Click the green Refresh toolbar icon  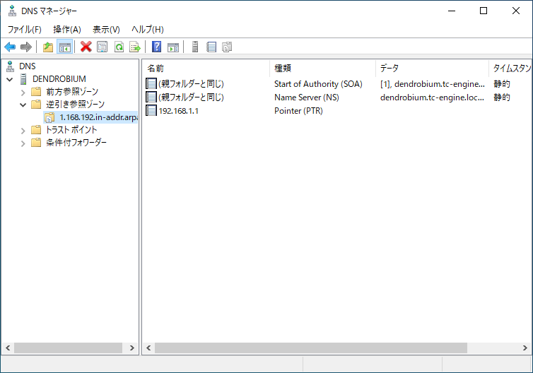click(119, 47)
